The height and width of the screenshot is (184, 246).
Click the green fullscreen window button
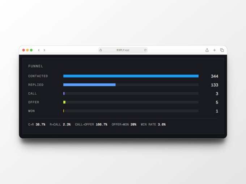tap(31, 50)
